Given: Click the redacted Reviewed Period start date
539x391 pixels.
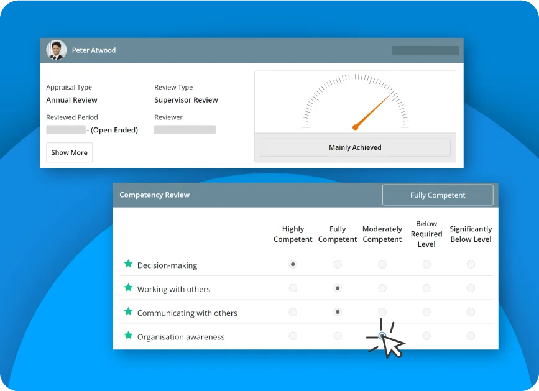Looking at the screenshot, I should coord(66,129).
